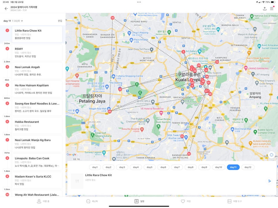Screen dimensions: 278x208
Task: Switch to day5 tab
Action: coord(149,167)
